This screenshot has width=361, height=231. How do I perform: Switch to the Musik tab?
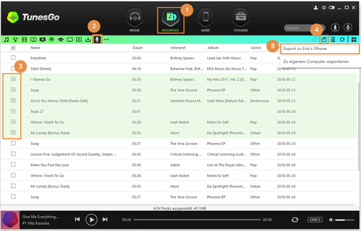click(135, 21)
